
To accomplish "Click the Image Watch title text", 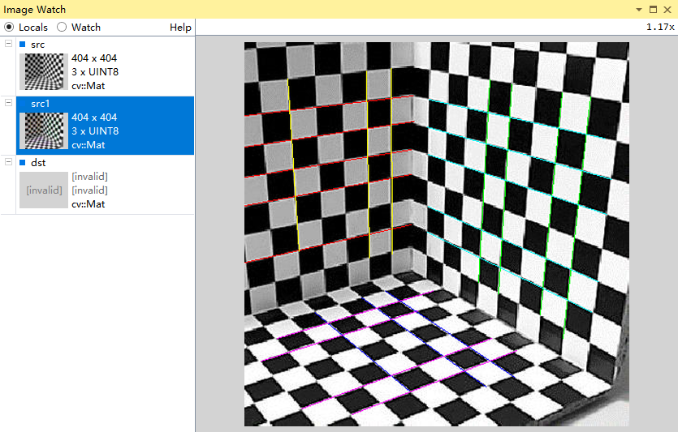I will 35,10.
